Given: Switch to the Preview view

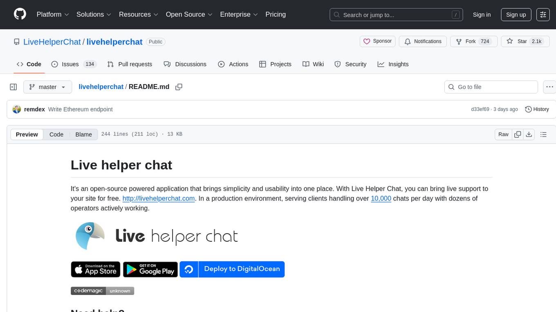Looking at the screenshot, I should 27,134.
